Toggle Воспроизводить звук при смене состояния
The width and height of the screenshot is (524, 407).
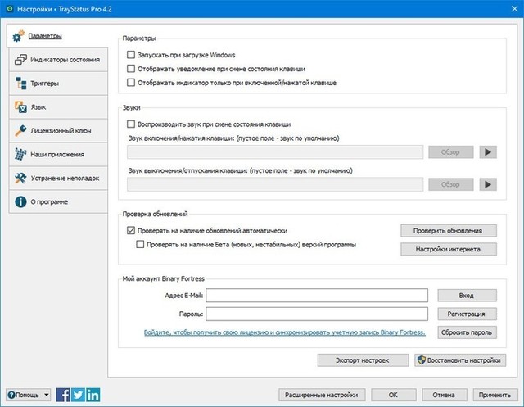point(131,124)
